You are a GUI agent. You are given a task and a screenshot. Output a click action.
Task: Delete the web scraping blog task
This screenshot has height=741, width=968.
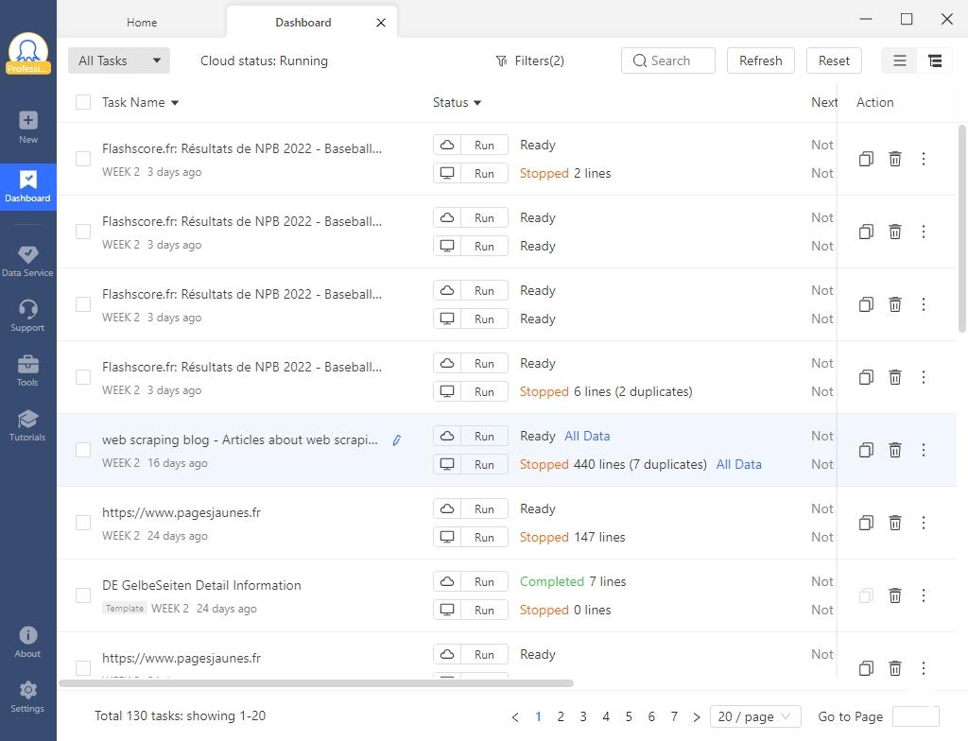click(x=894, y=450)
